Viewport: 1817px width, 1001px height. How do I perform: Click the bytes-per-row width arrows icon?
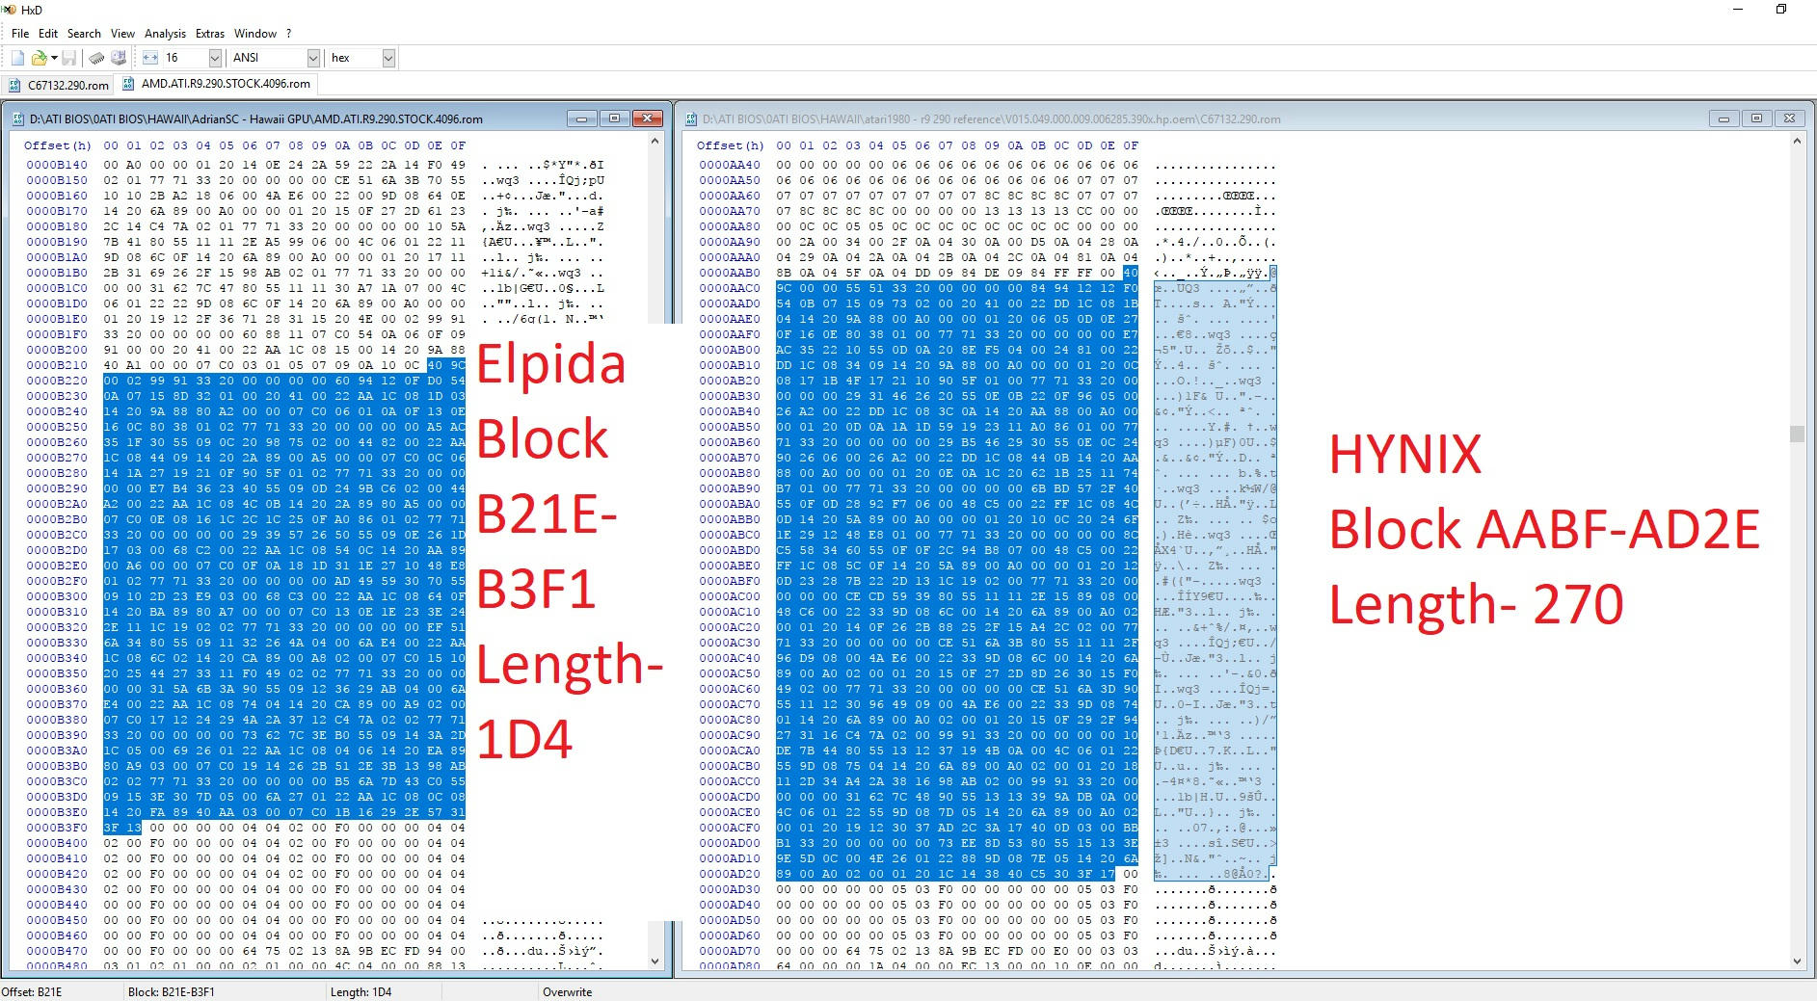tap(149, 58)
